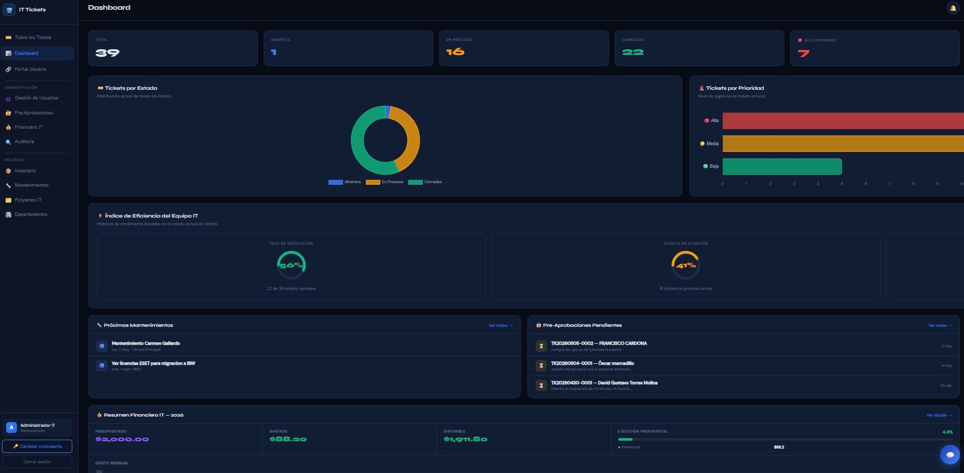Click hourglass icon for FRANCISCO CARDONA request
The width and height of the screenshot is (964, 473).
click(x=541, y=346)
